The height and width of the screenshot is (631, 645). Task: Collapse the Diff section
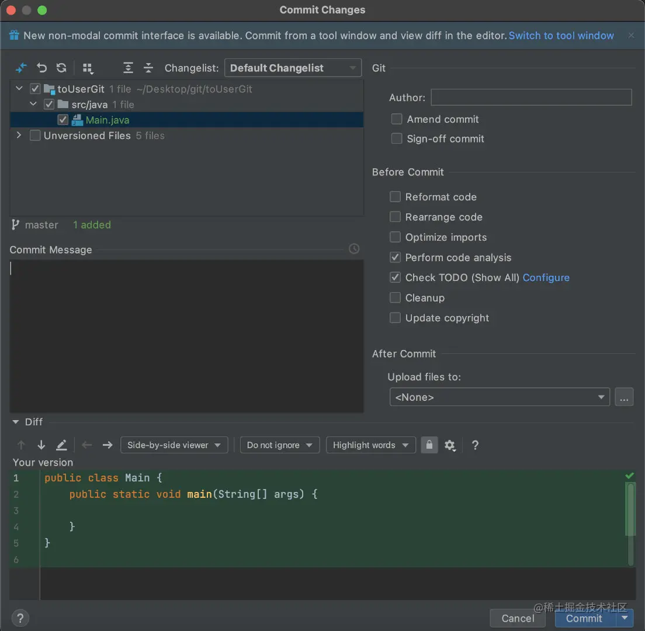(x=16, y=422)
